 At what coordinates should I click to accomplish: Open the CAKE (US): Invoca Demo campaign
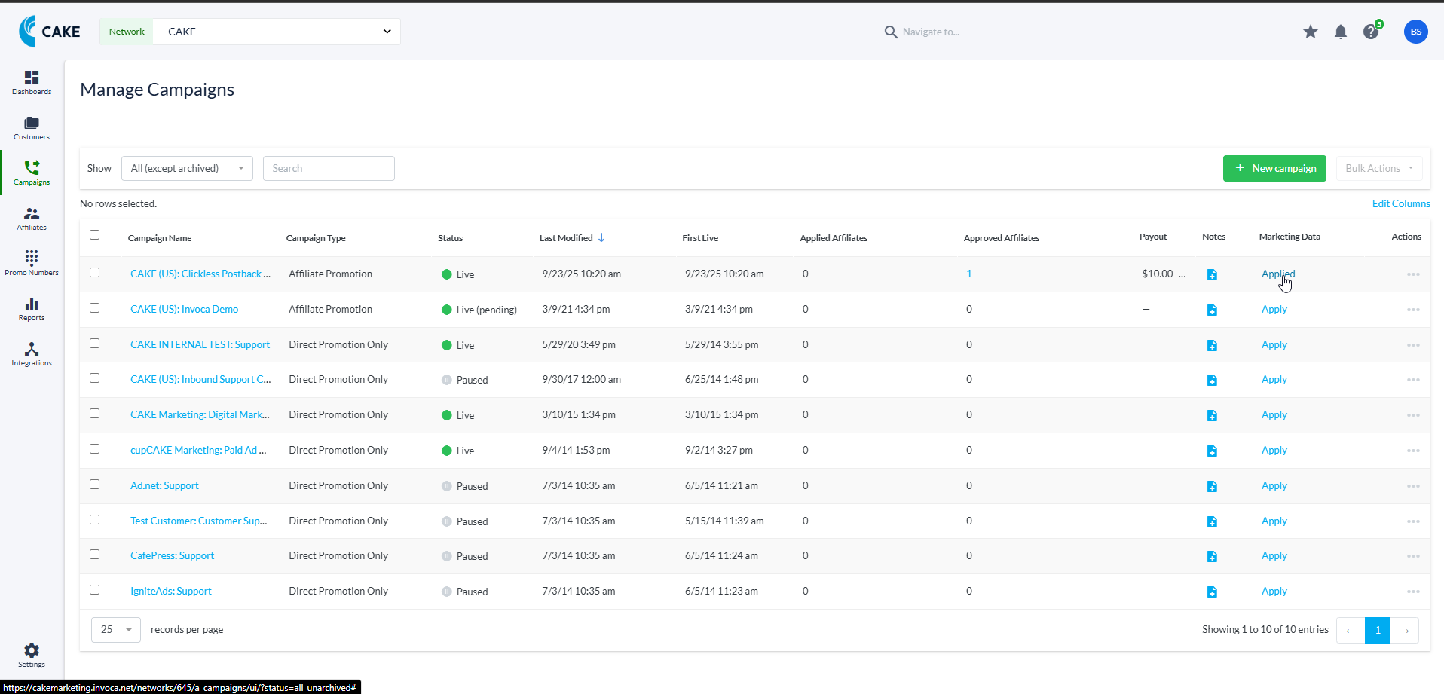pyautogui.click(x=184, y=309)
